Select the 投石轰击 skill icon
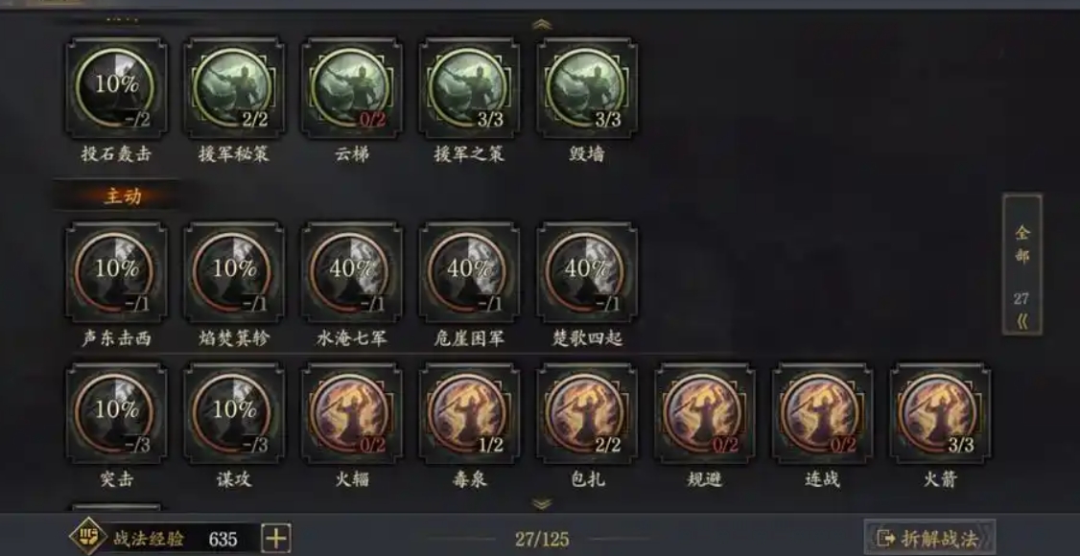The image size is (1080, 556). point(116,88)
